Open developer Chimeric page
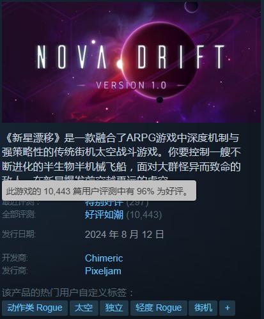 pos(104,258)
